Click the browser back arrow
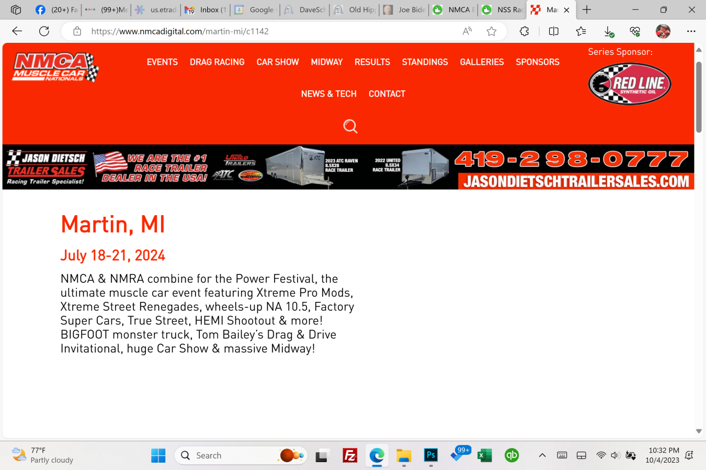 [x=17, y=31]
